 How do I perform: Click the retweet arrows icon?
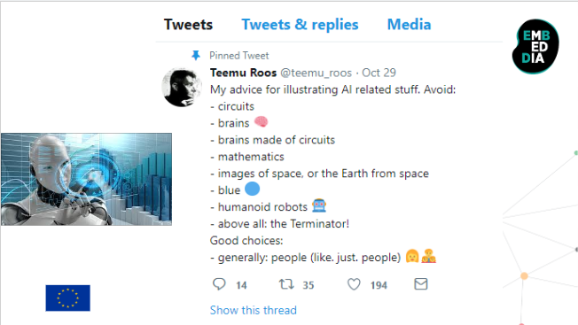[x=286, y=284]
